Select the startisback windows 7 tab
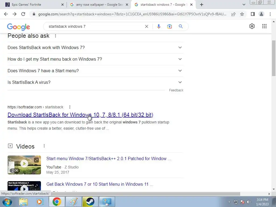Viewport: 276px width, 207px height. (x=163, y=5)
